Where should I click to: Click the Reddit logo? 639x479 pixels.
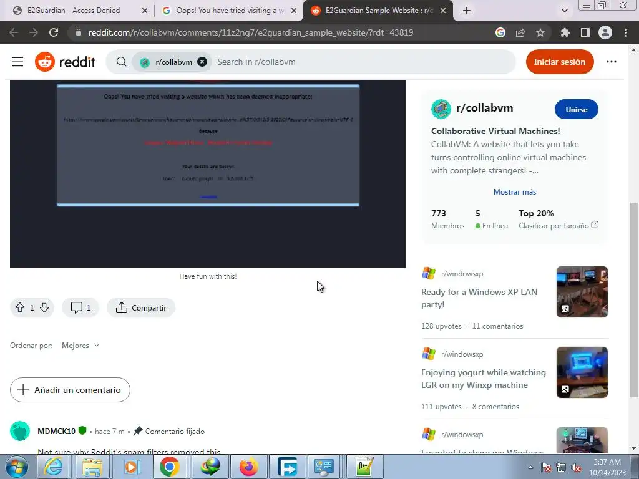click(65, 62)
